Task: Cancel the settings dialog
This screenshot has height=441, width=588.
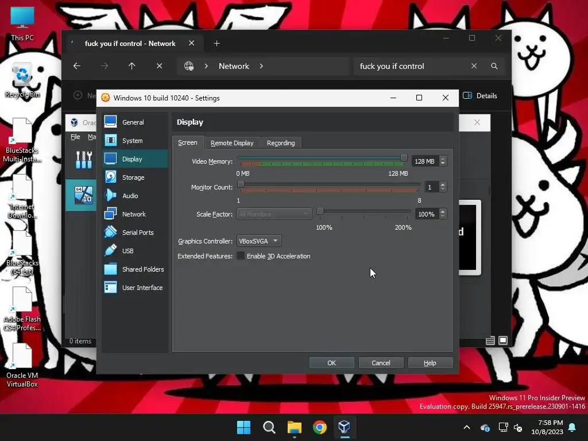Action: pyautogui.click(x=381, y=363)
